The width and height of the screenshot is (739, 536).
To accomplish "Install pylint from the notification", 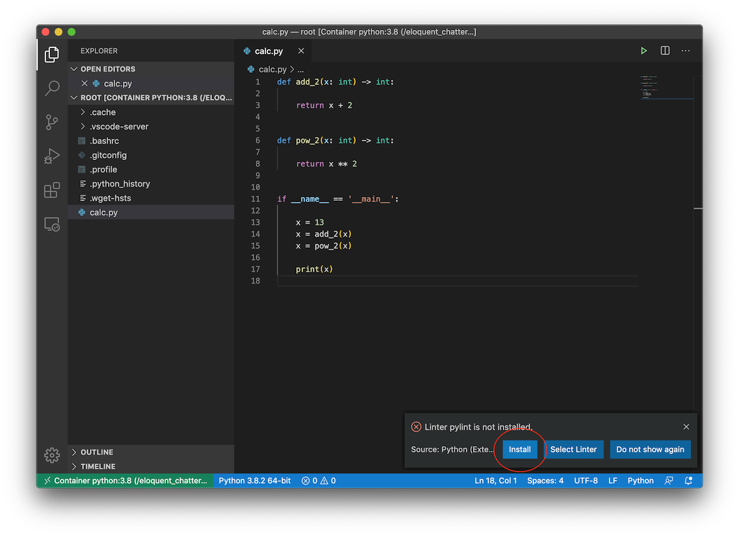I will pyautogui.click(x=519, y=449).
